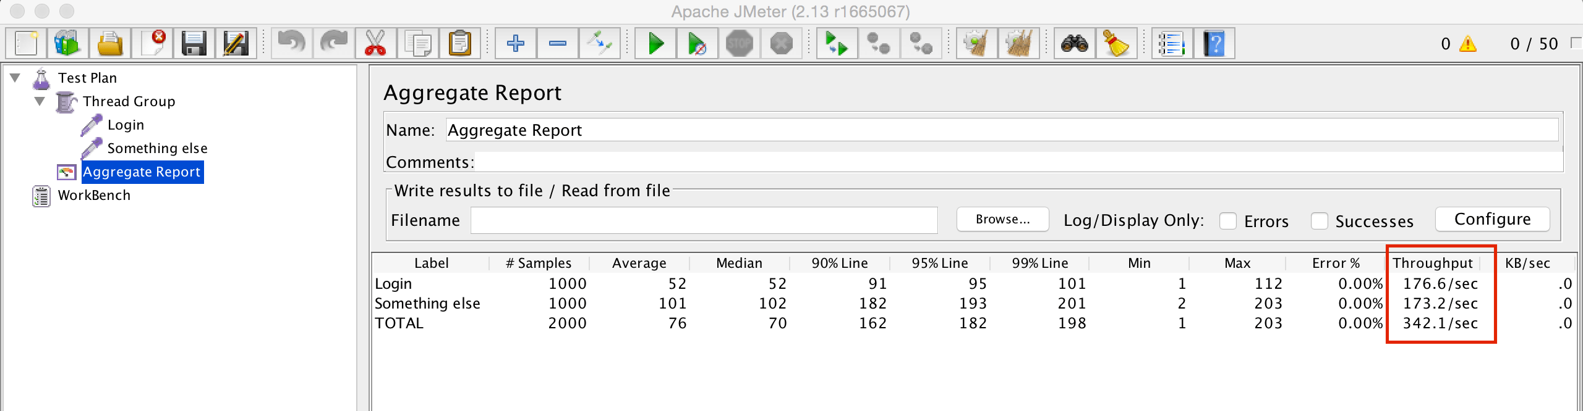Open Help with the question mark icon
Screen dimensions: 1583x411
[1214, 44]
